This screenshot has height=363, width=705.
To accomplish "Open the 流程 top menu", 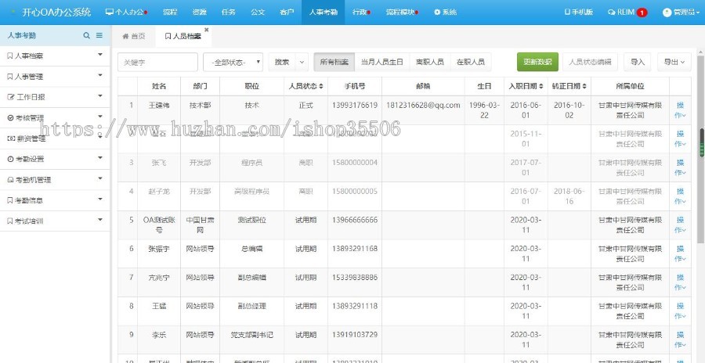I will [170, 13].
